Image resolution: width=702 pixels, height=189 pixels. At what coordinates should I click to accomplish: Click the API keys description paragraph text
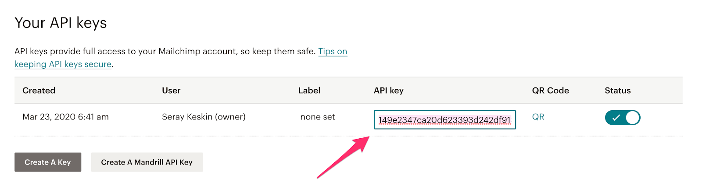(x=165, y=52)
